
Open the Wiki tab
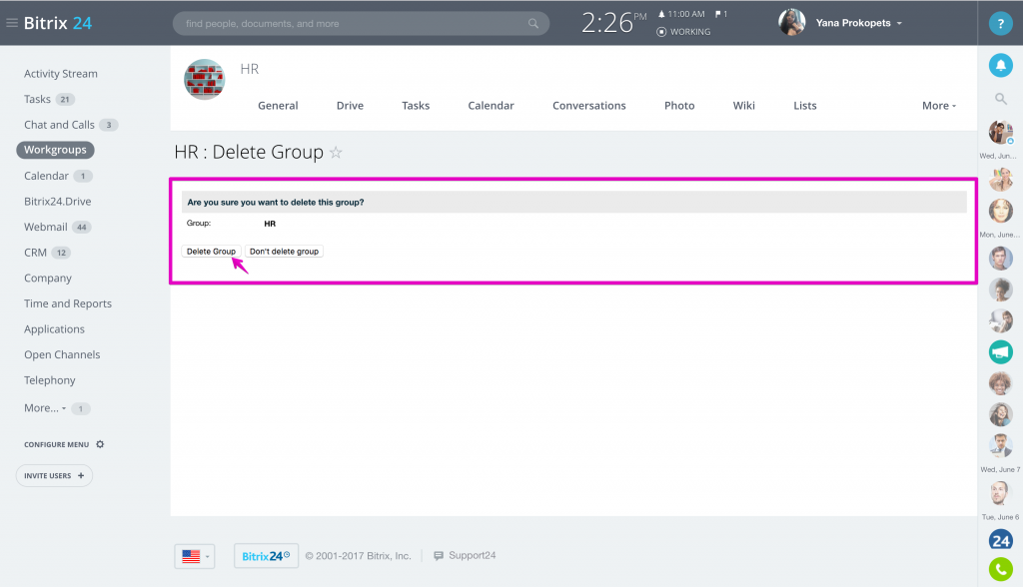(x=743, y=106)
